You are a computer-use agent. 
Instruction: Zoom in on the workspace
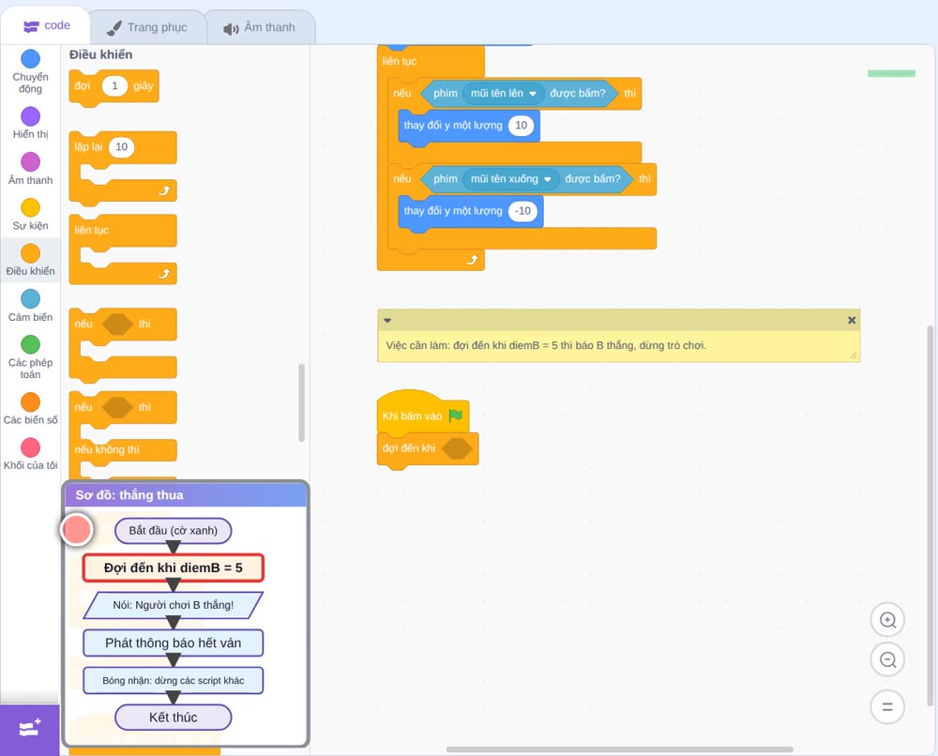(x=887, y=620)
